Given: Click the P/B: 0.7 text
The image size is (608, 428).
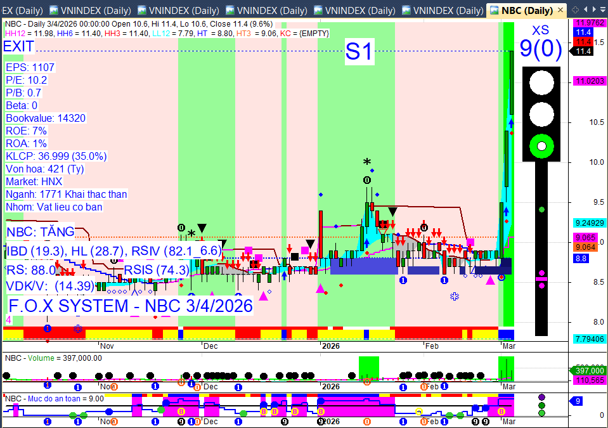Looking at the screenshot, I should coord(23,93).
